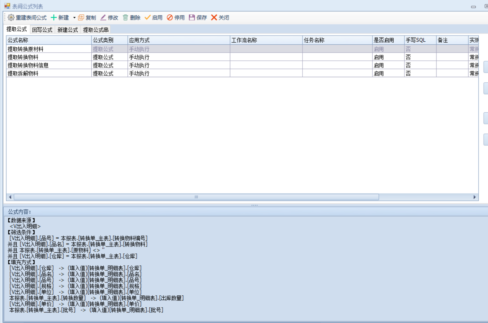The height and width of the screenshot is (323, 488).
Task: Switch to the 回写公式 tab
Action: point(42,30)
